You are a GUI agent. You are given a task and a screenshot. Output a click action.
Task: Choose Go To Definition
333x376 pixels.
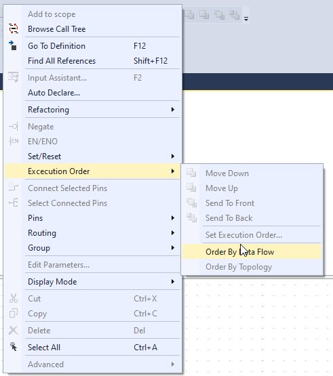tap(92, 46)
